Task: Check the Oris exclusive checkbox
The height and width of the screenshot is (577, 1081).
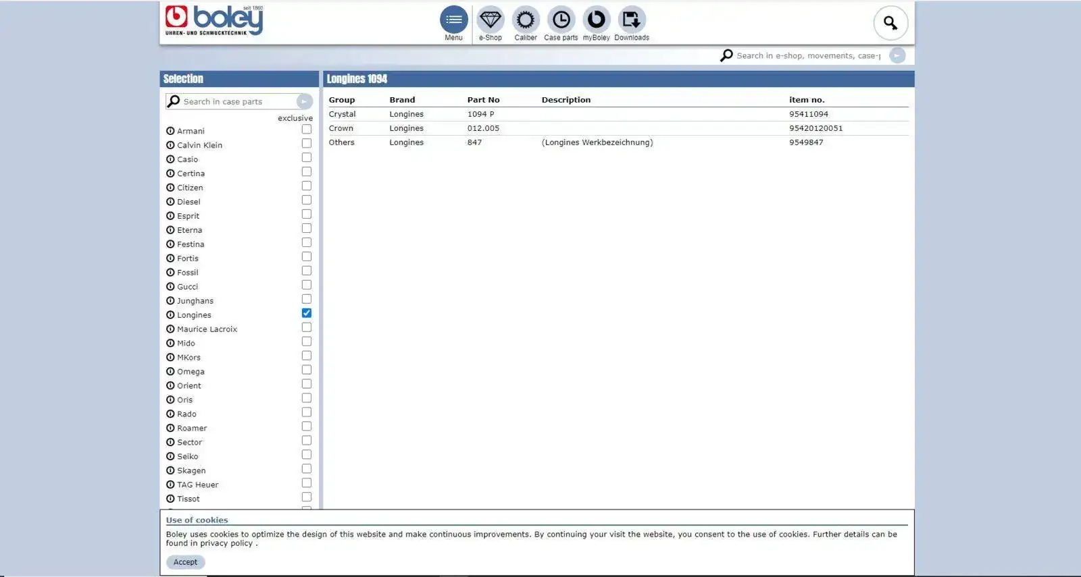Action: pos(307,398)
